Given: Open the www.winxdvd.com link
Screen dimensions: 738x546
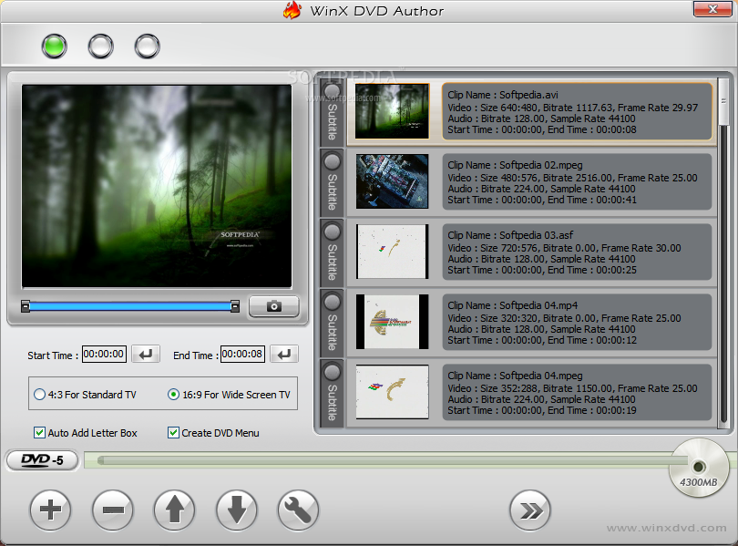Looking at the screenshot, I should click(x=666, y=528).
